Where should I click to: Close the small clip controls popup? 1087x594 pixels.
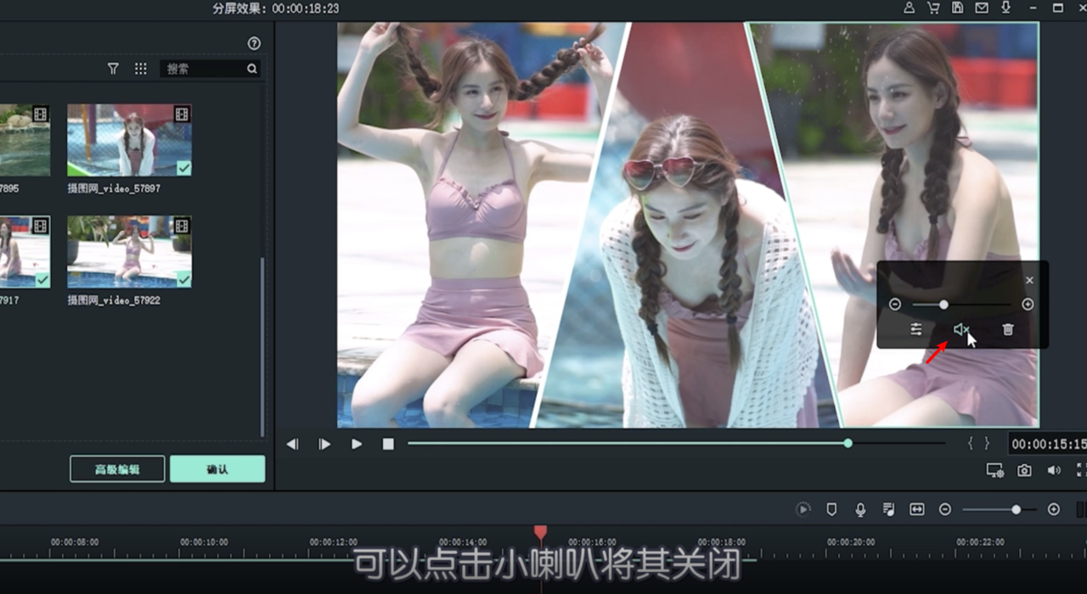click(1029, 280)
